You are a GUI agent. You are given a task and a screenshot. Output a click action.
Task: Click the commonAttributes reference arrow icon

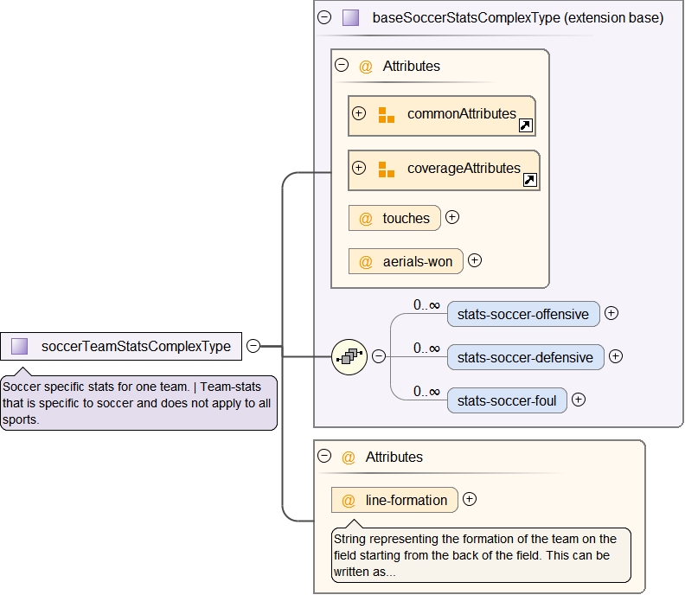[525, 126]
